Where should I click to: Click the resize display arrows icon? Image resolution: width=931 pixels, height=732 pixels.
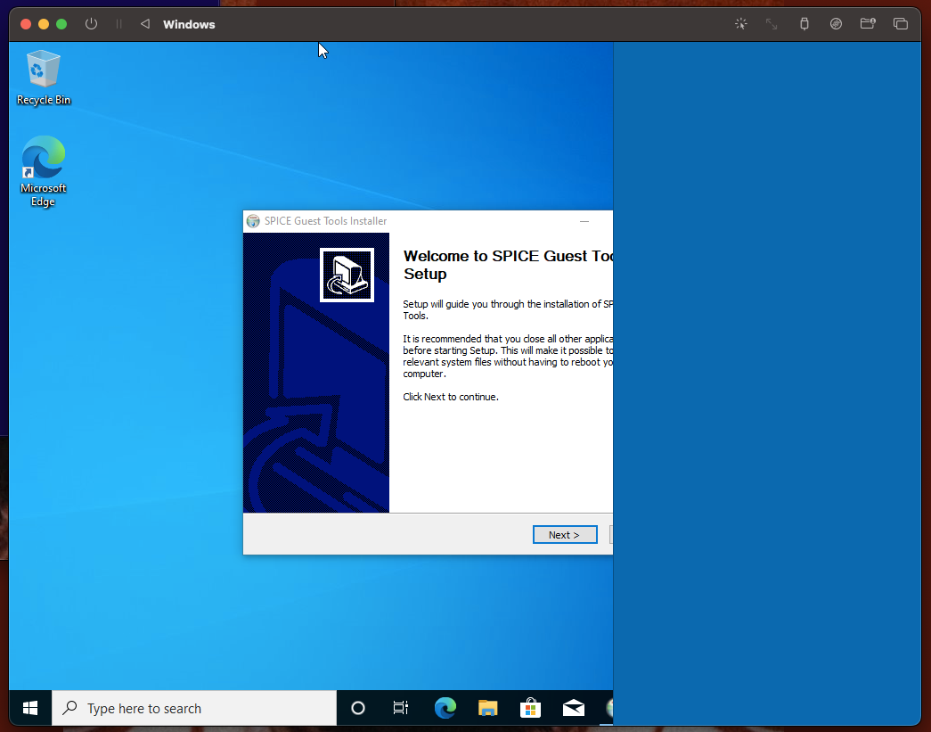click(x=772, y=24)
